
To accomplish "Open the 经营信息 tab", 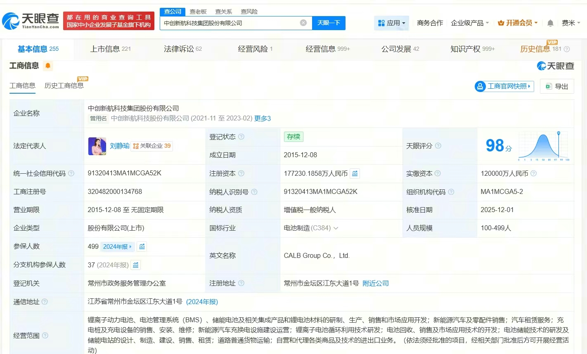I will pyautogui.click(x=328, y=49).
